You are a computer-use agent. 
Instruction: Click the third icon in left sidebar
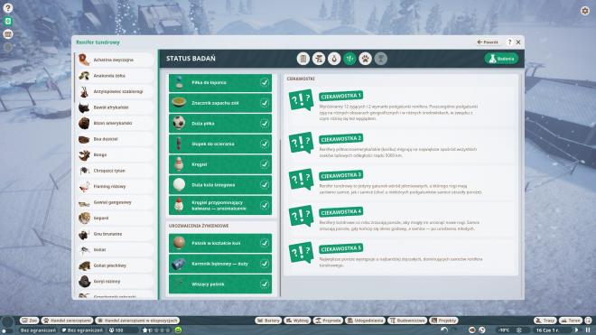[7, 34]
